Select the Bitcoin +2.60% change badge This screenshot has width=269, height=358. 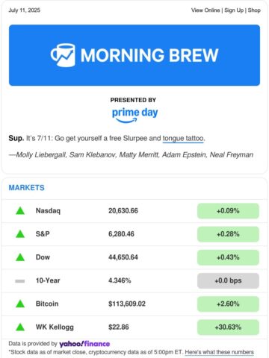click(228, 304)
